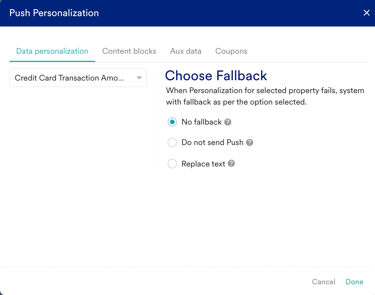The image size is (375, 295).
Task: Click the Done button
Action: pyautogui.click(x=354, y=282)
